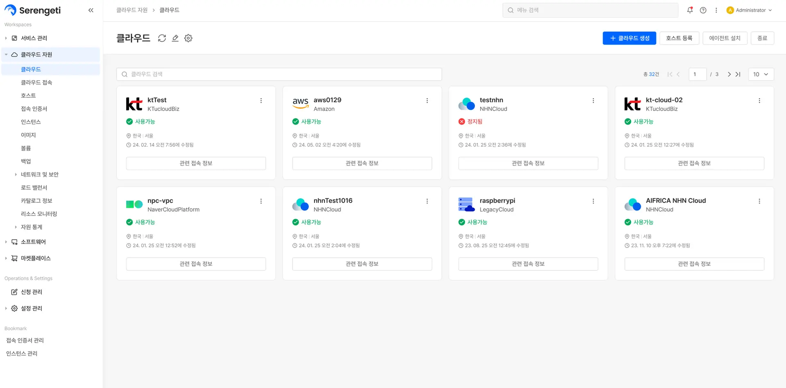Open the notification bell

tap(690, 10)
